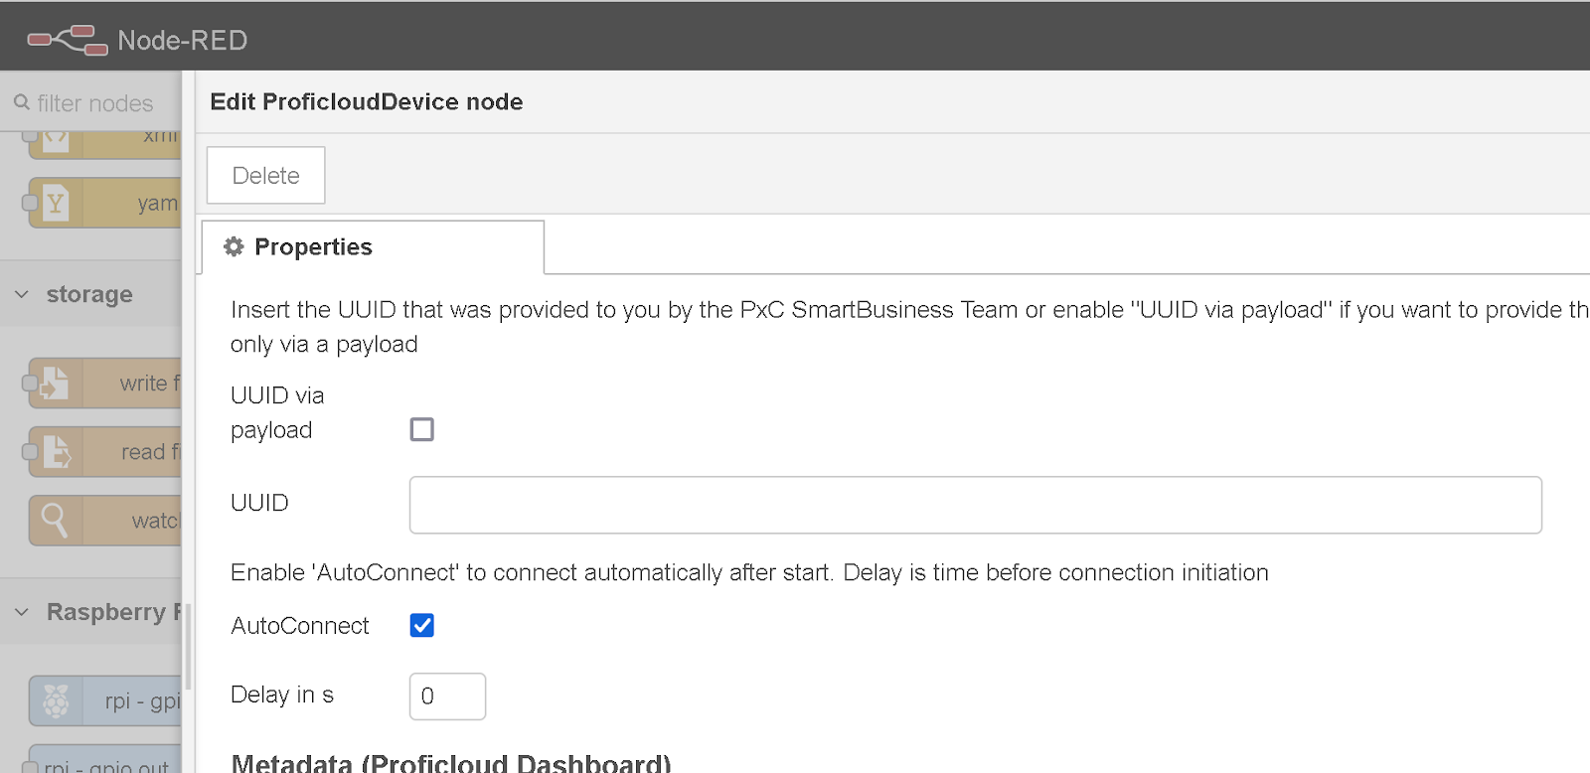Click the rpi gpio out node
Image resolution: width=1590 pixels, height=773 pixels.
click(105, 760)
